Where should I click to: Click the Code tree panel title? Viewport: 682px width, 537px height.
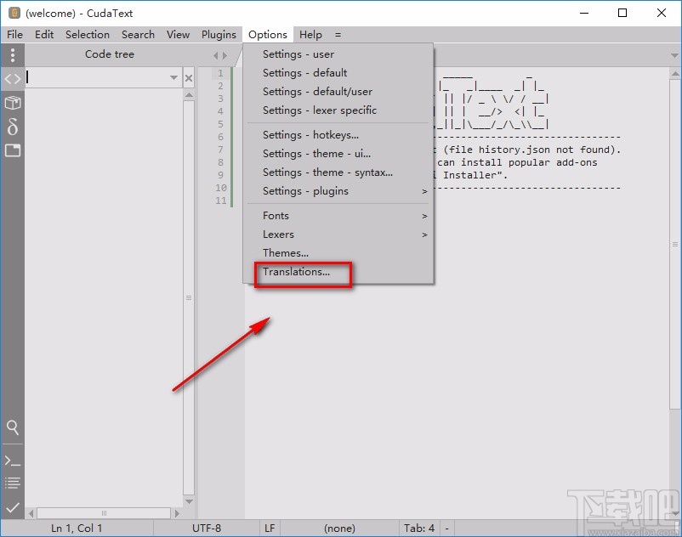tap(110, 54)
